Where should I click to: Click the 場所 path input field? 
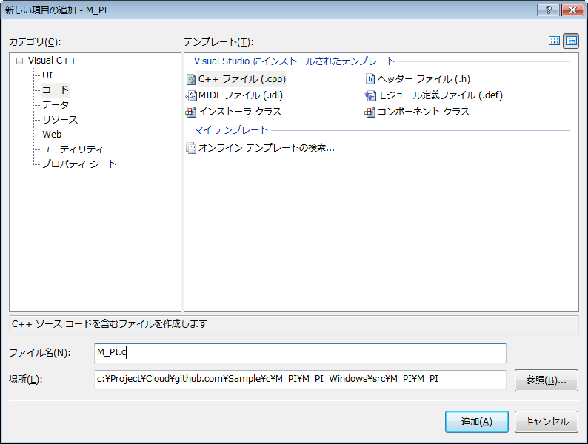tap(300, 380)
